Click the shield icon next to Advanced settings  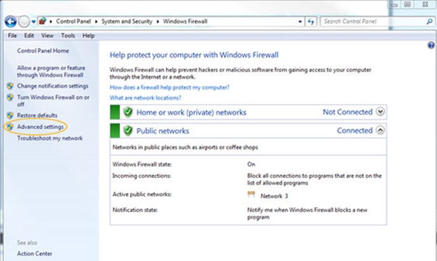click(x=10, y=127)
